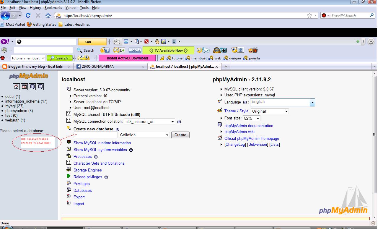Click the Create database button
The height and width of the screenshot is (230, 378).
point(180,135)
